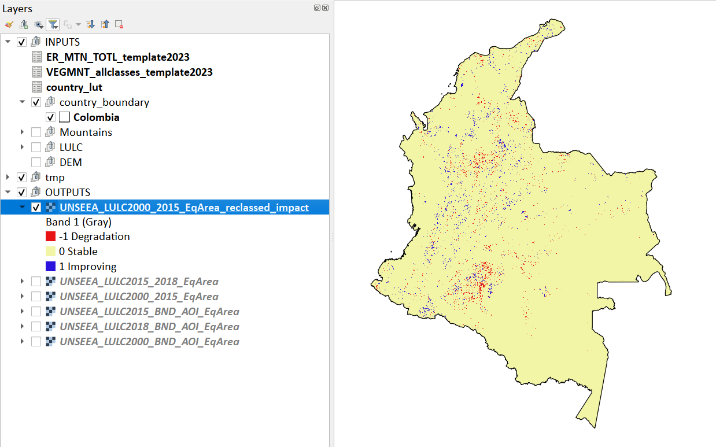Click the Remove Layer/Group icon
This screenshot has height=447, width=716.
click(119, 24)
